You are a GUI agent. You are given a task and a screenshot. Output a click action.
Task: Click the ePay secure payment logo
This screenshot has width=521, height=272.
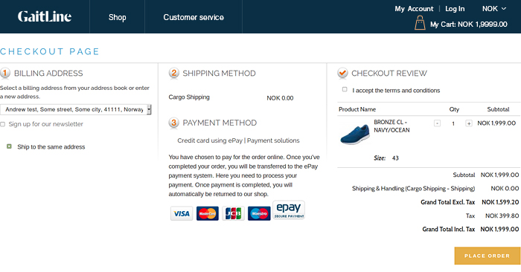click(289, 210)
